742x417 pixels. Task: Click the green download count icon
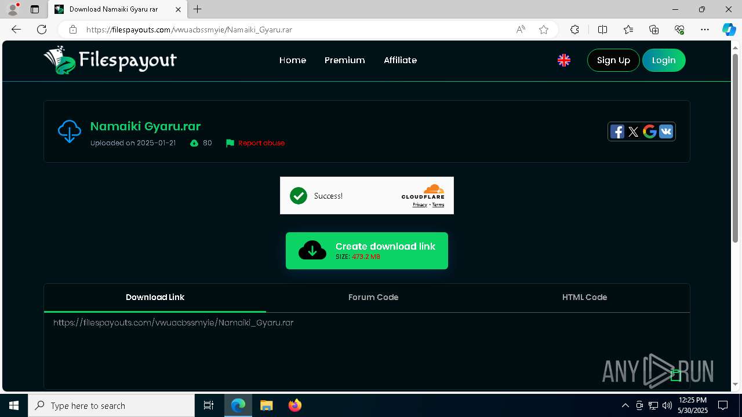[194, 143]
